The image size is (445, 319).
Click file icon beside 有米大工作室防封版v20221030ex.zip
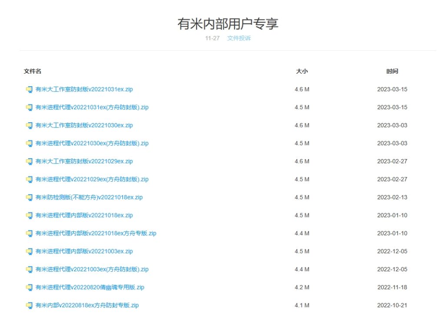[x=29, y=126]
